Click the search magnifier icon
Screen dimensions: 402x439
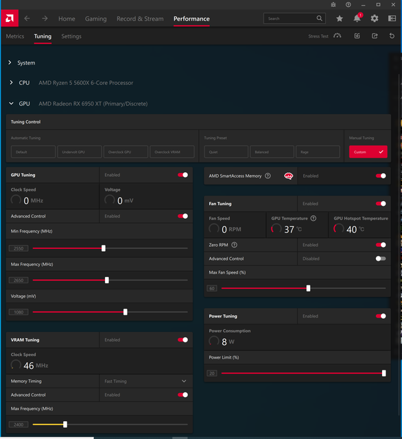tap(319, 19)
